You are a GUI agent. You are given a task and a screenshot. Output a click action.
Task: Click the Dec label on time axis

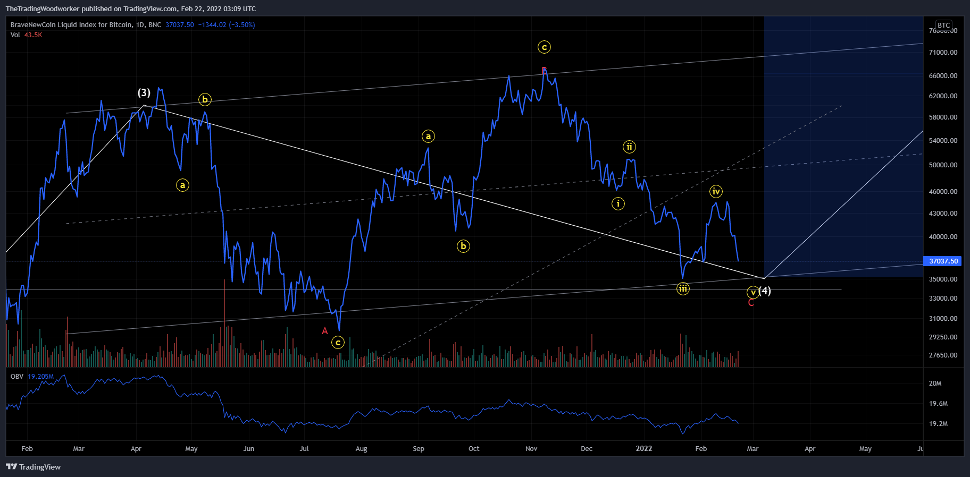click(x=587, y=449)
